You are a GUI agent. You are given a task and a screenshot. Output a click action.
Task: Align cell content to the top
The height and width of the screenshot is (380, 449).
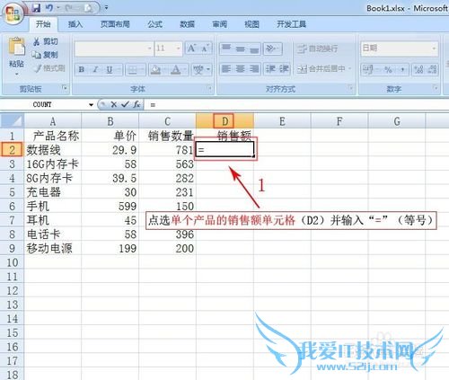[226, 49]
